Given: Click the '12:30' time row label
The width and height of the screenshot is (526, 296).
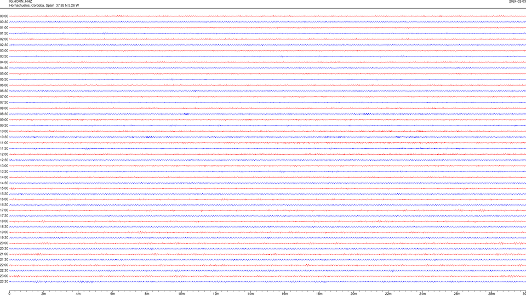Looking at the screenshot, I should click(4, 160).
